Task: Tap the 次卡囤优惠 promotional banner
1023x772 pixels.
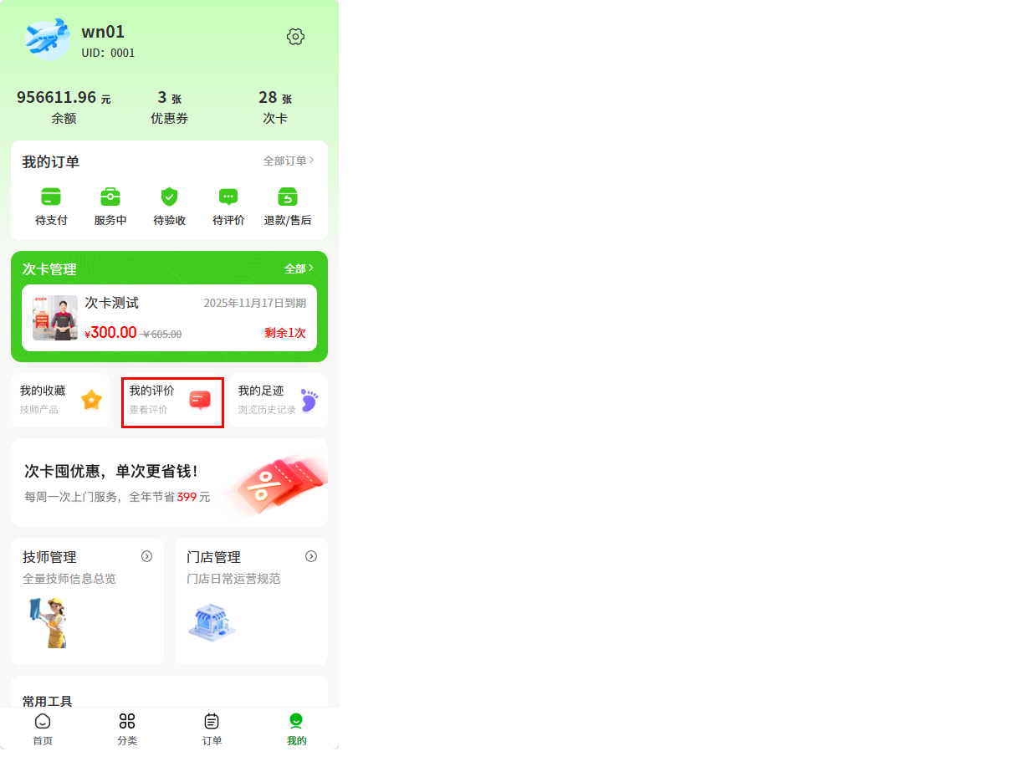Action: coord(169,483)
